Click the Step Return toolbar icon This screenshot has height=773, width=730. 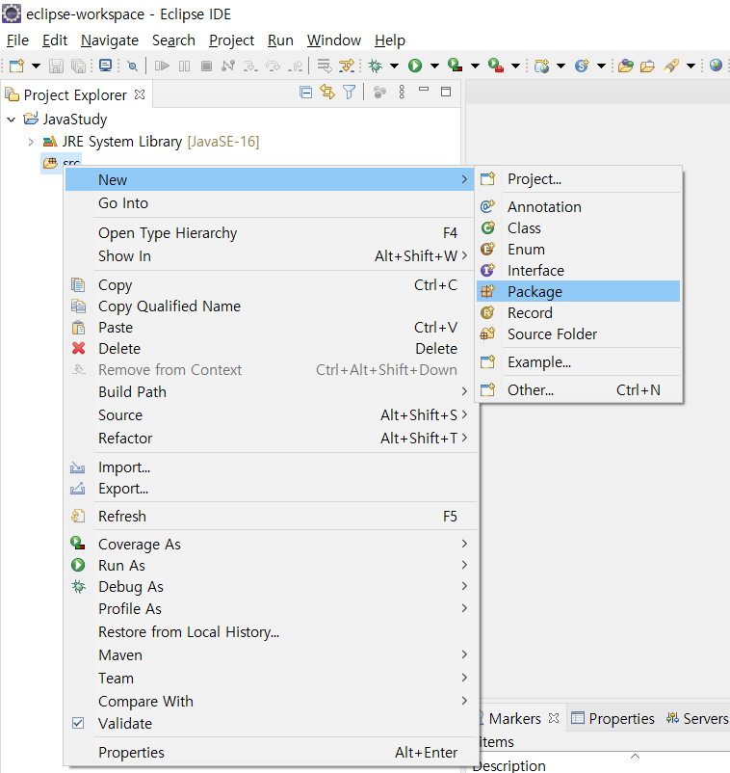pos(296,66)
